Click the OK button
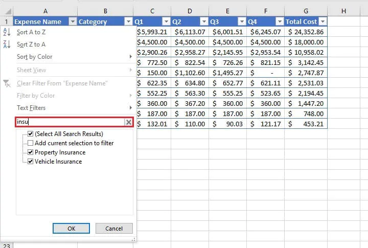The height and width of the screenshot is (248, 368). click(72, 229)
